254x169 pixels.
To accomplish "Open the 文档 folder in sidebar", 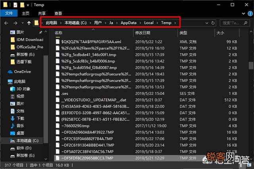I will point(17,111).
